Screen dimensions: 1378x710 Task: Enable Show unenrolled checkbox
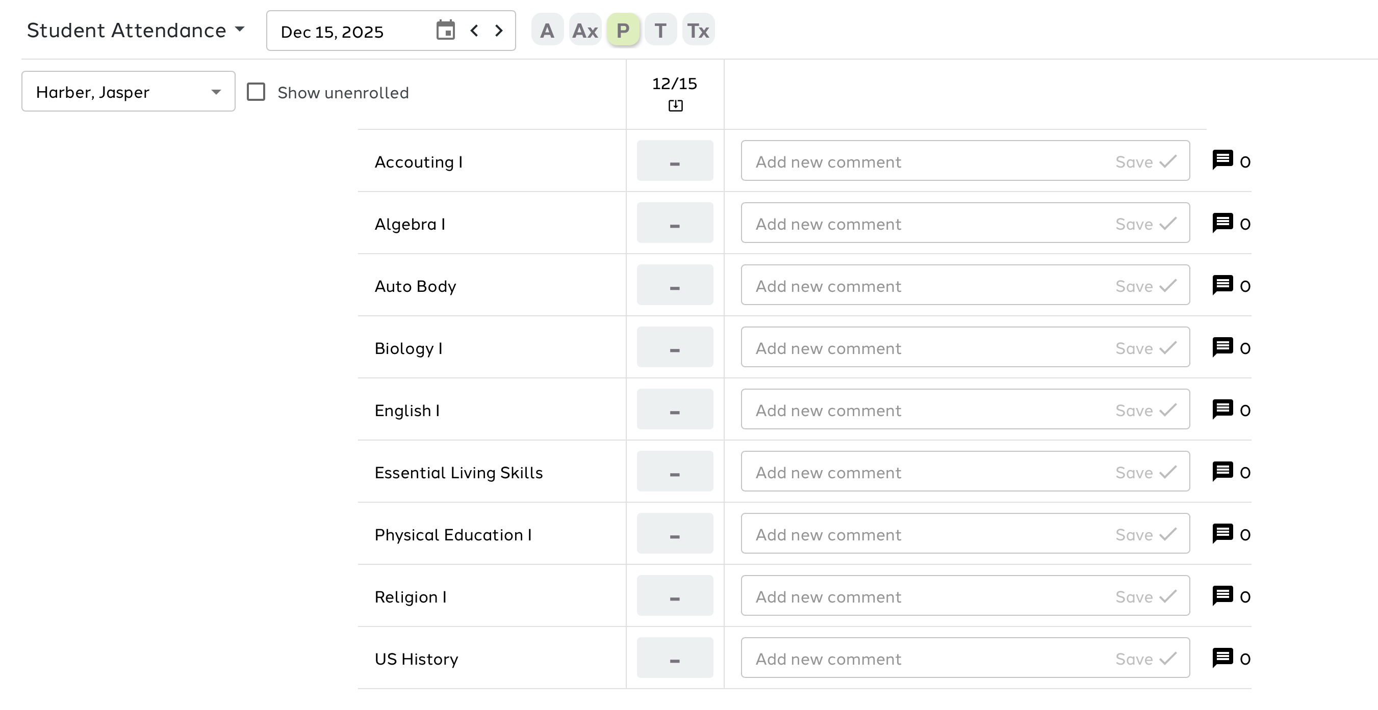(x=256, y=92)
